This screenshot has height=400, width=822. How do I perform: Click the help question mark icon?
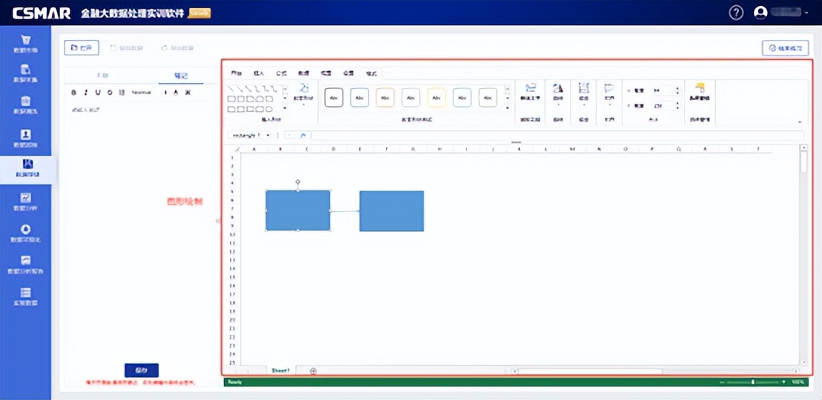coord(736,13)
